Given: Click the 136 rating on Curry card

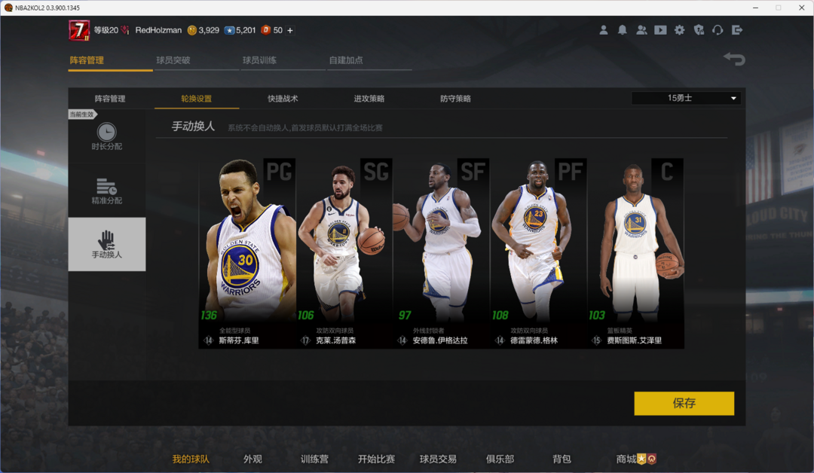Looking at the screenshot, I should pos(209,315).
